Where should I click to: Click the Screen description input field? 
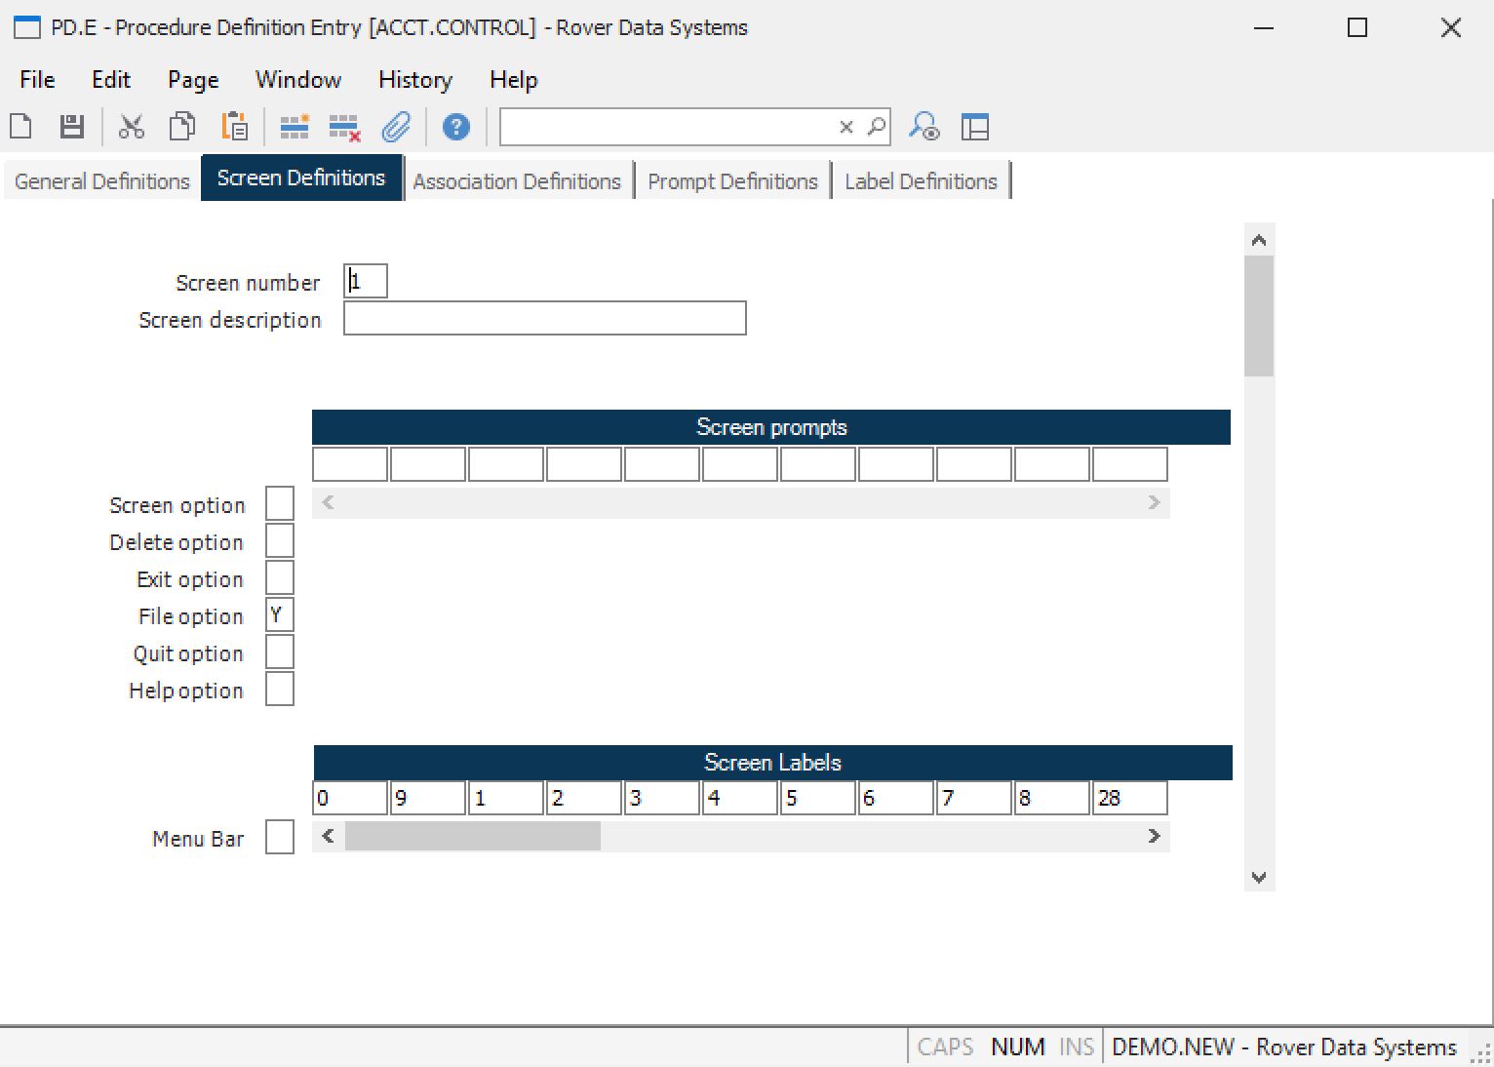coord(544,319)
